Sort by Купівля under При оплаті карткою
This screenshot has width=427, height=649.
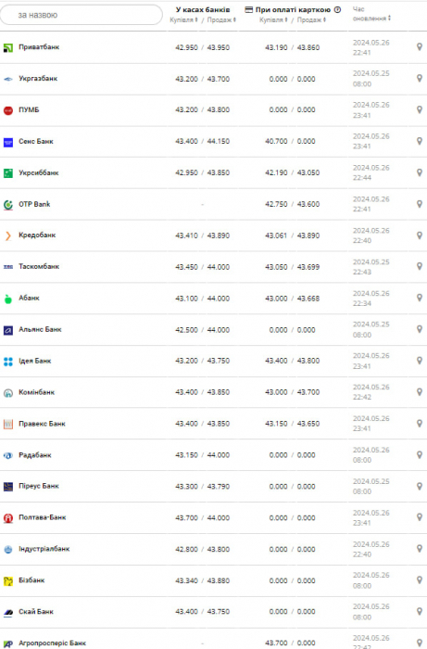[273, 19]
